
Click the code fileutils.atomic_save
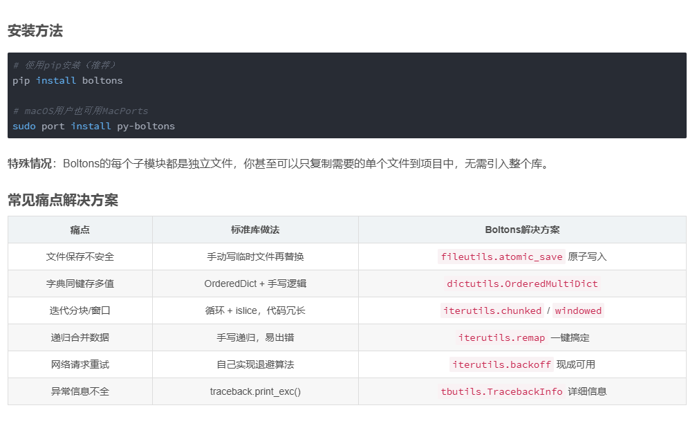click(501, 257)
